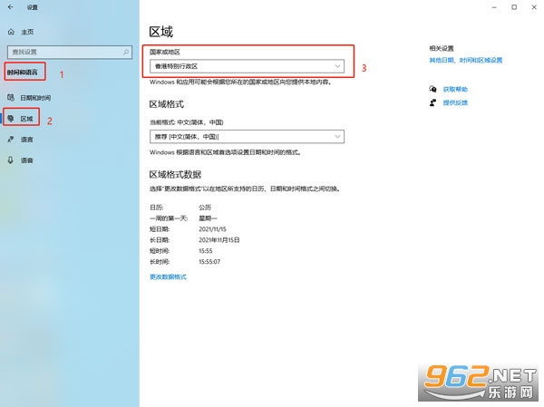Select the region globe icon
The height and width of the screenshot is (407, 544).
click(11, 119)
